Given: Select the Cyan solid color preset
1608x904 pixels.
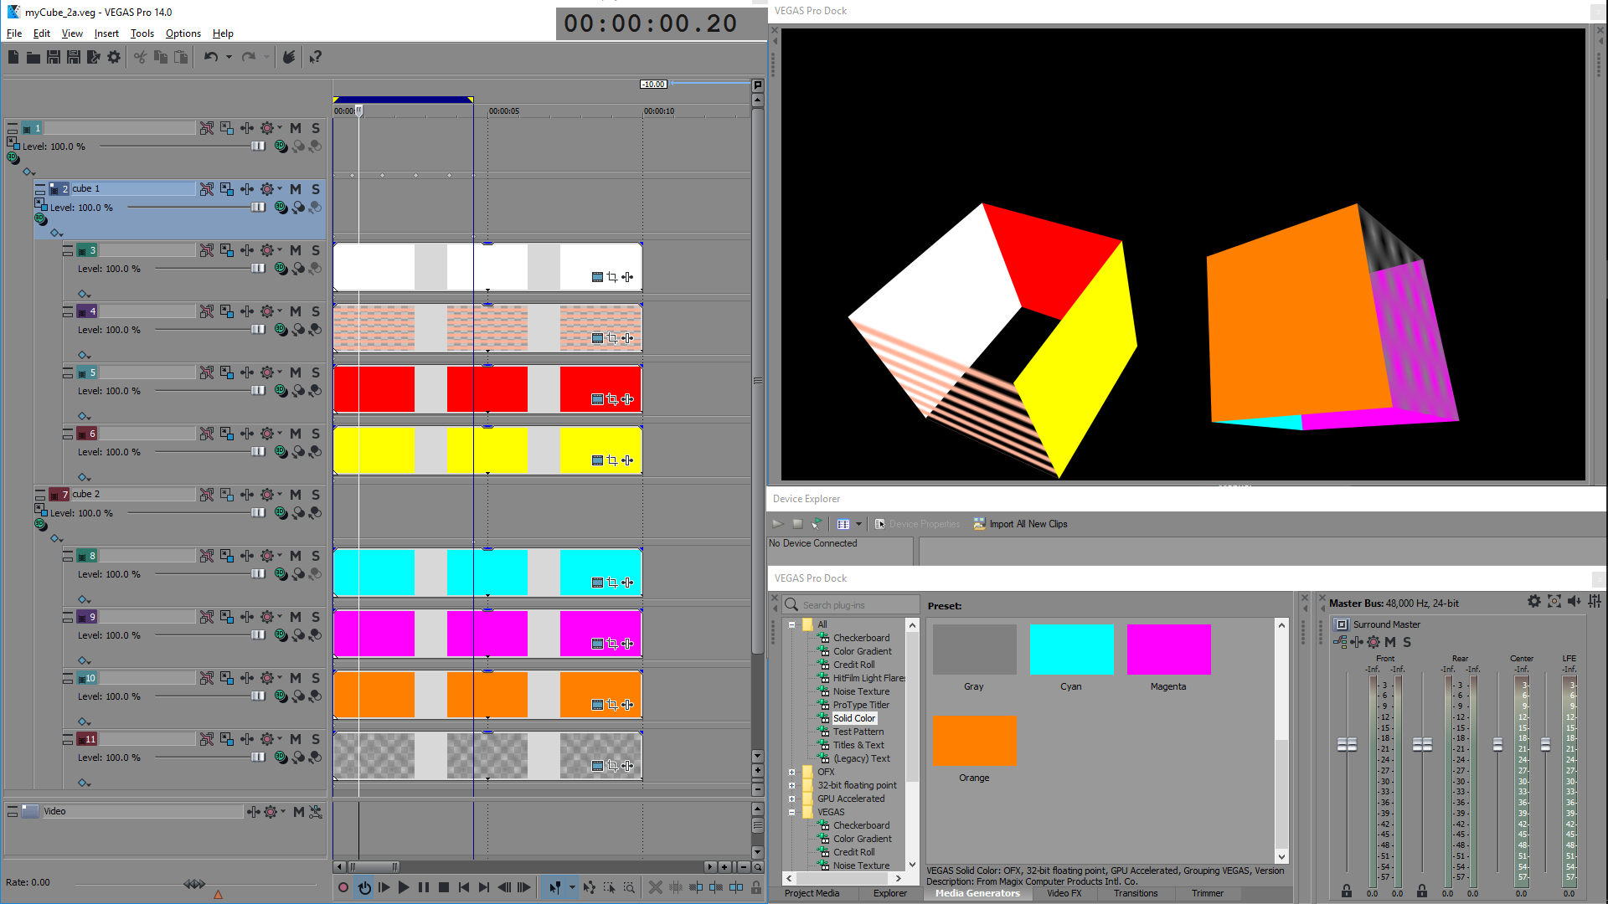Looking at the screenshot, I should pos(1071,650).
